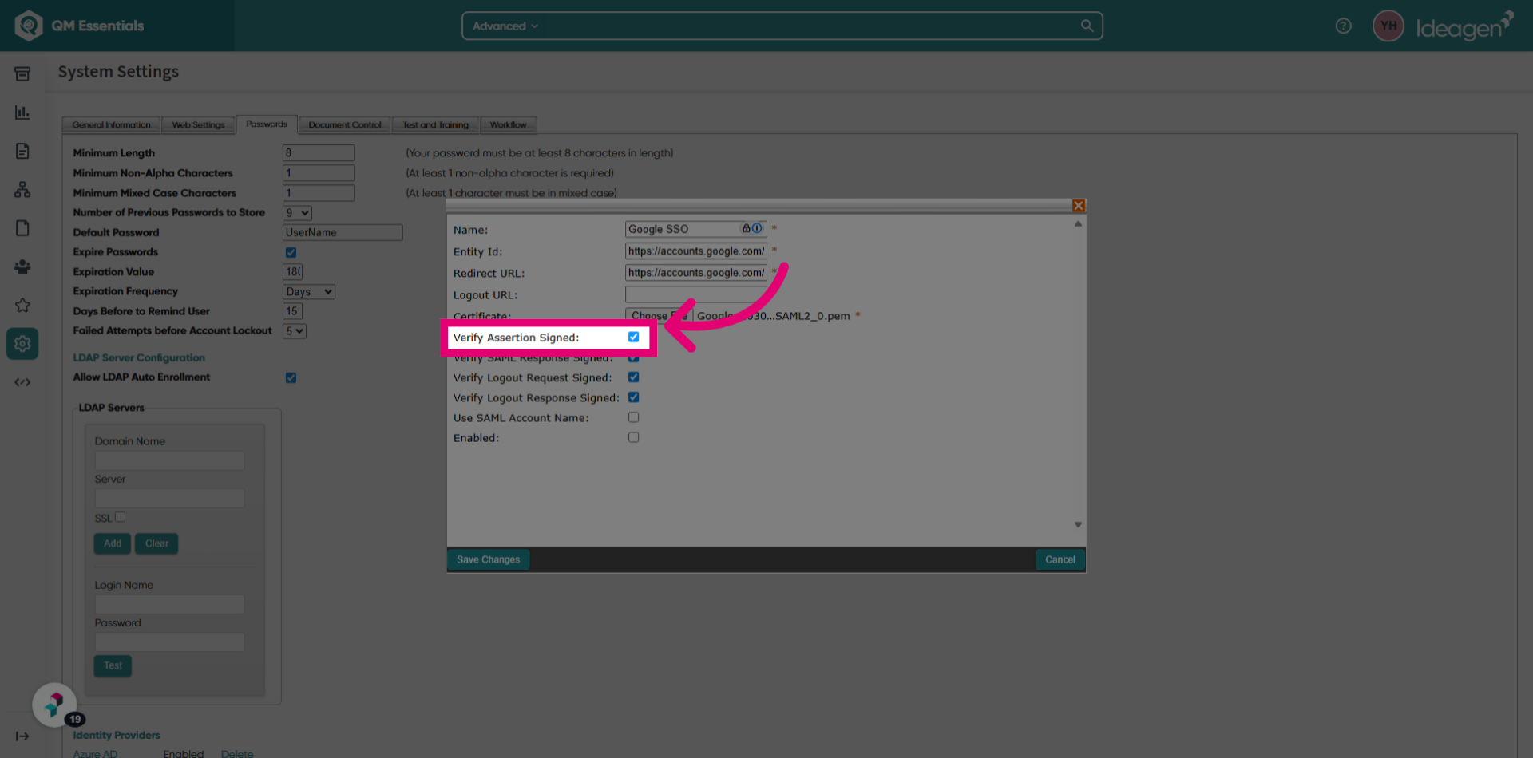
Task: Switch to Workflow tab
Action: (508, 125)
